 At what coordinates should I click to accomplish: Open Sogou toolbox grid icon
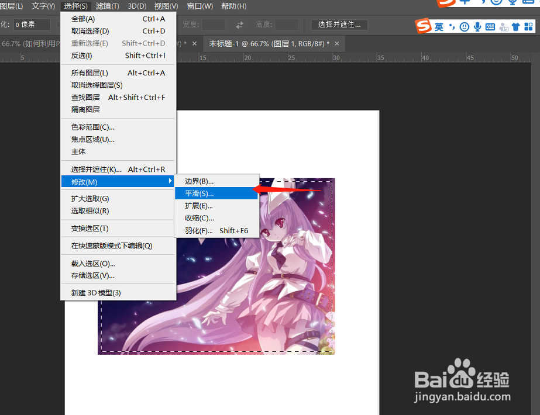tap(528, 27)
